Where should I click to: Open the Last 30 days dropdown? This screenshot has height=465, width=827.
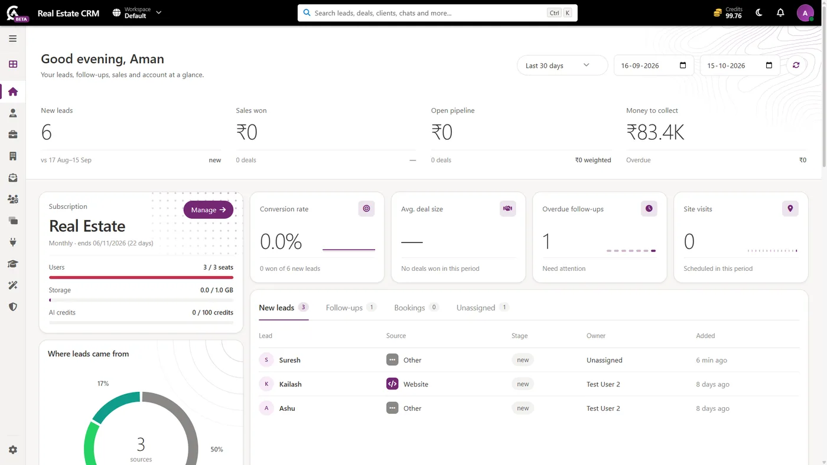coord(562,65)
